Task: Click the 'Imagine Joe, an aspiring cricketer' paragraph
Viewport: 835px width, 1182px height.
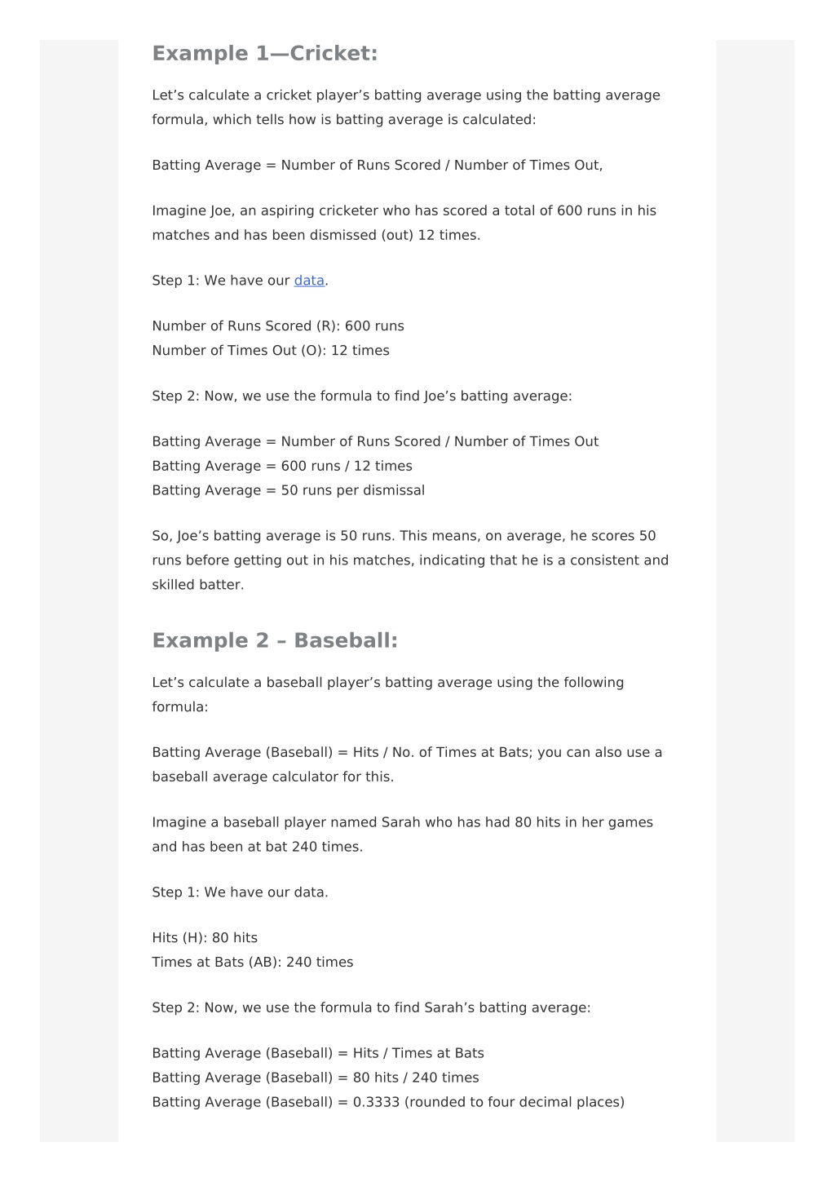Action: [x=404, y=223]
